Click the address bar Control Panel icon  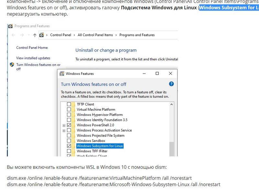[x=41, y=35]
